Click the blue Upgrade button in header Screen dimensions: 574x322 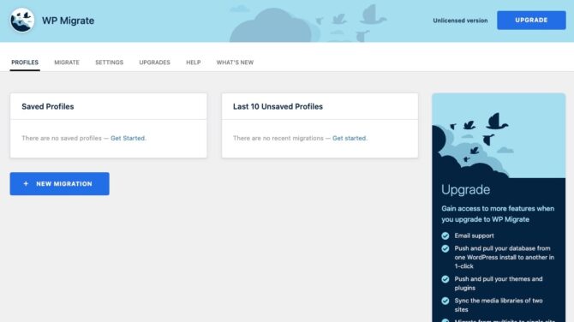coord(531,21)
